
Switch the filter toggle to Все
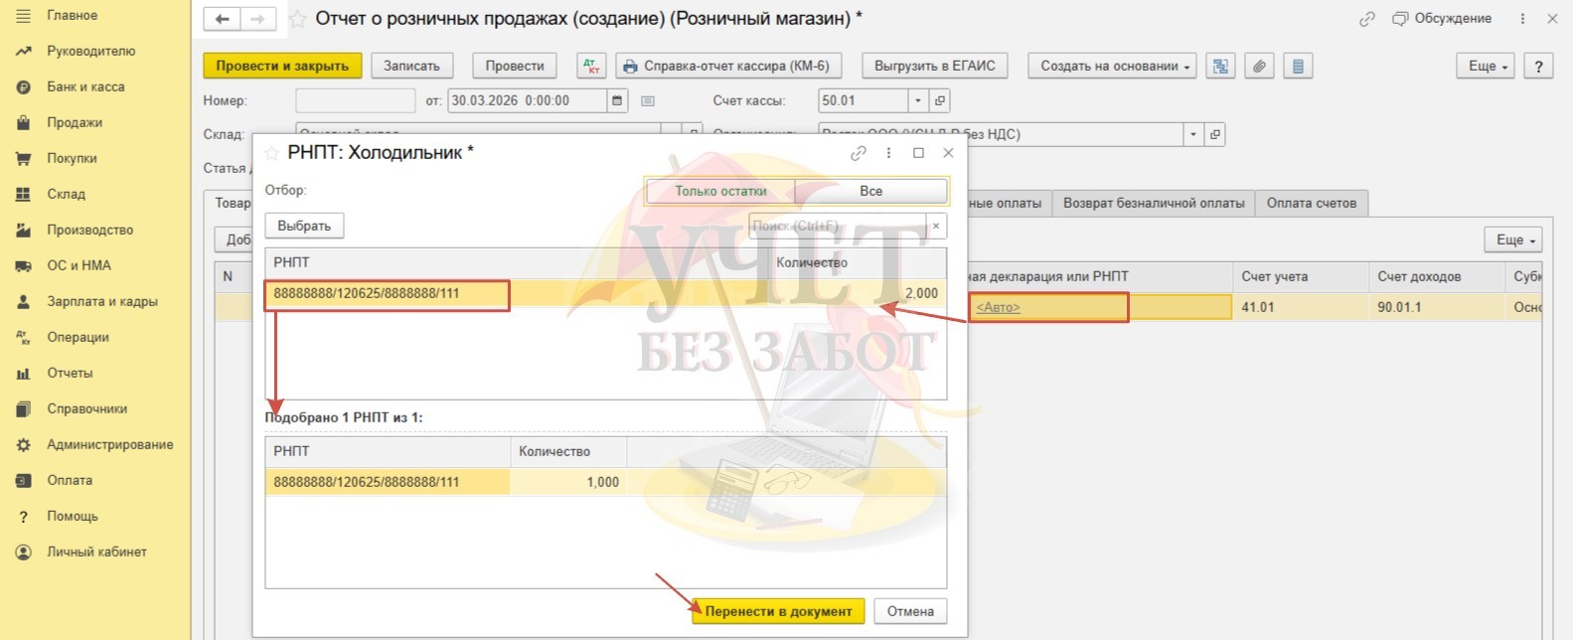click(870, 191)
